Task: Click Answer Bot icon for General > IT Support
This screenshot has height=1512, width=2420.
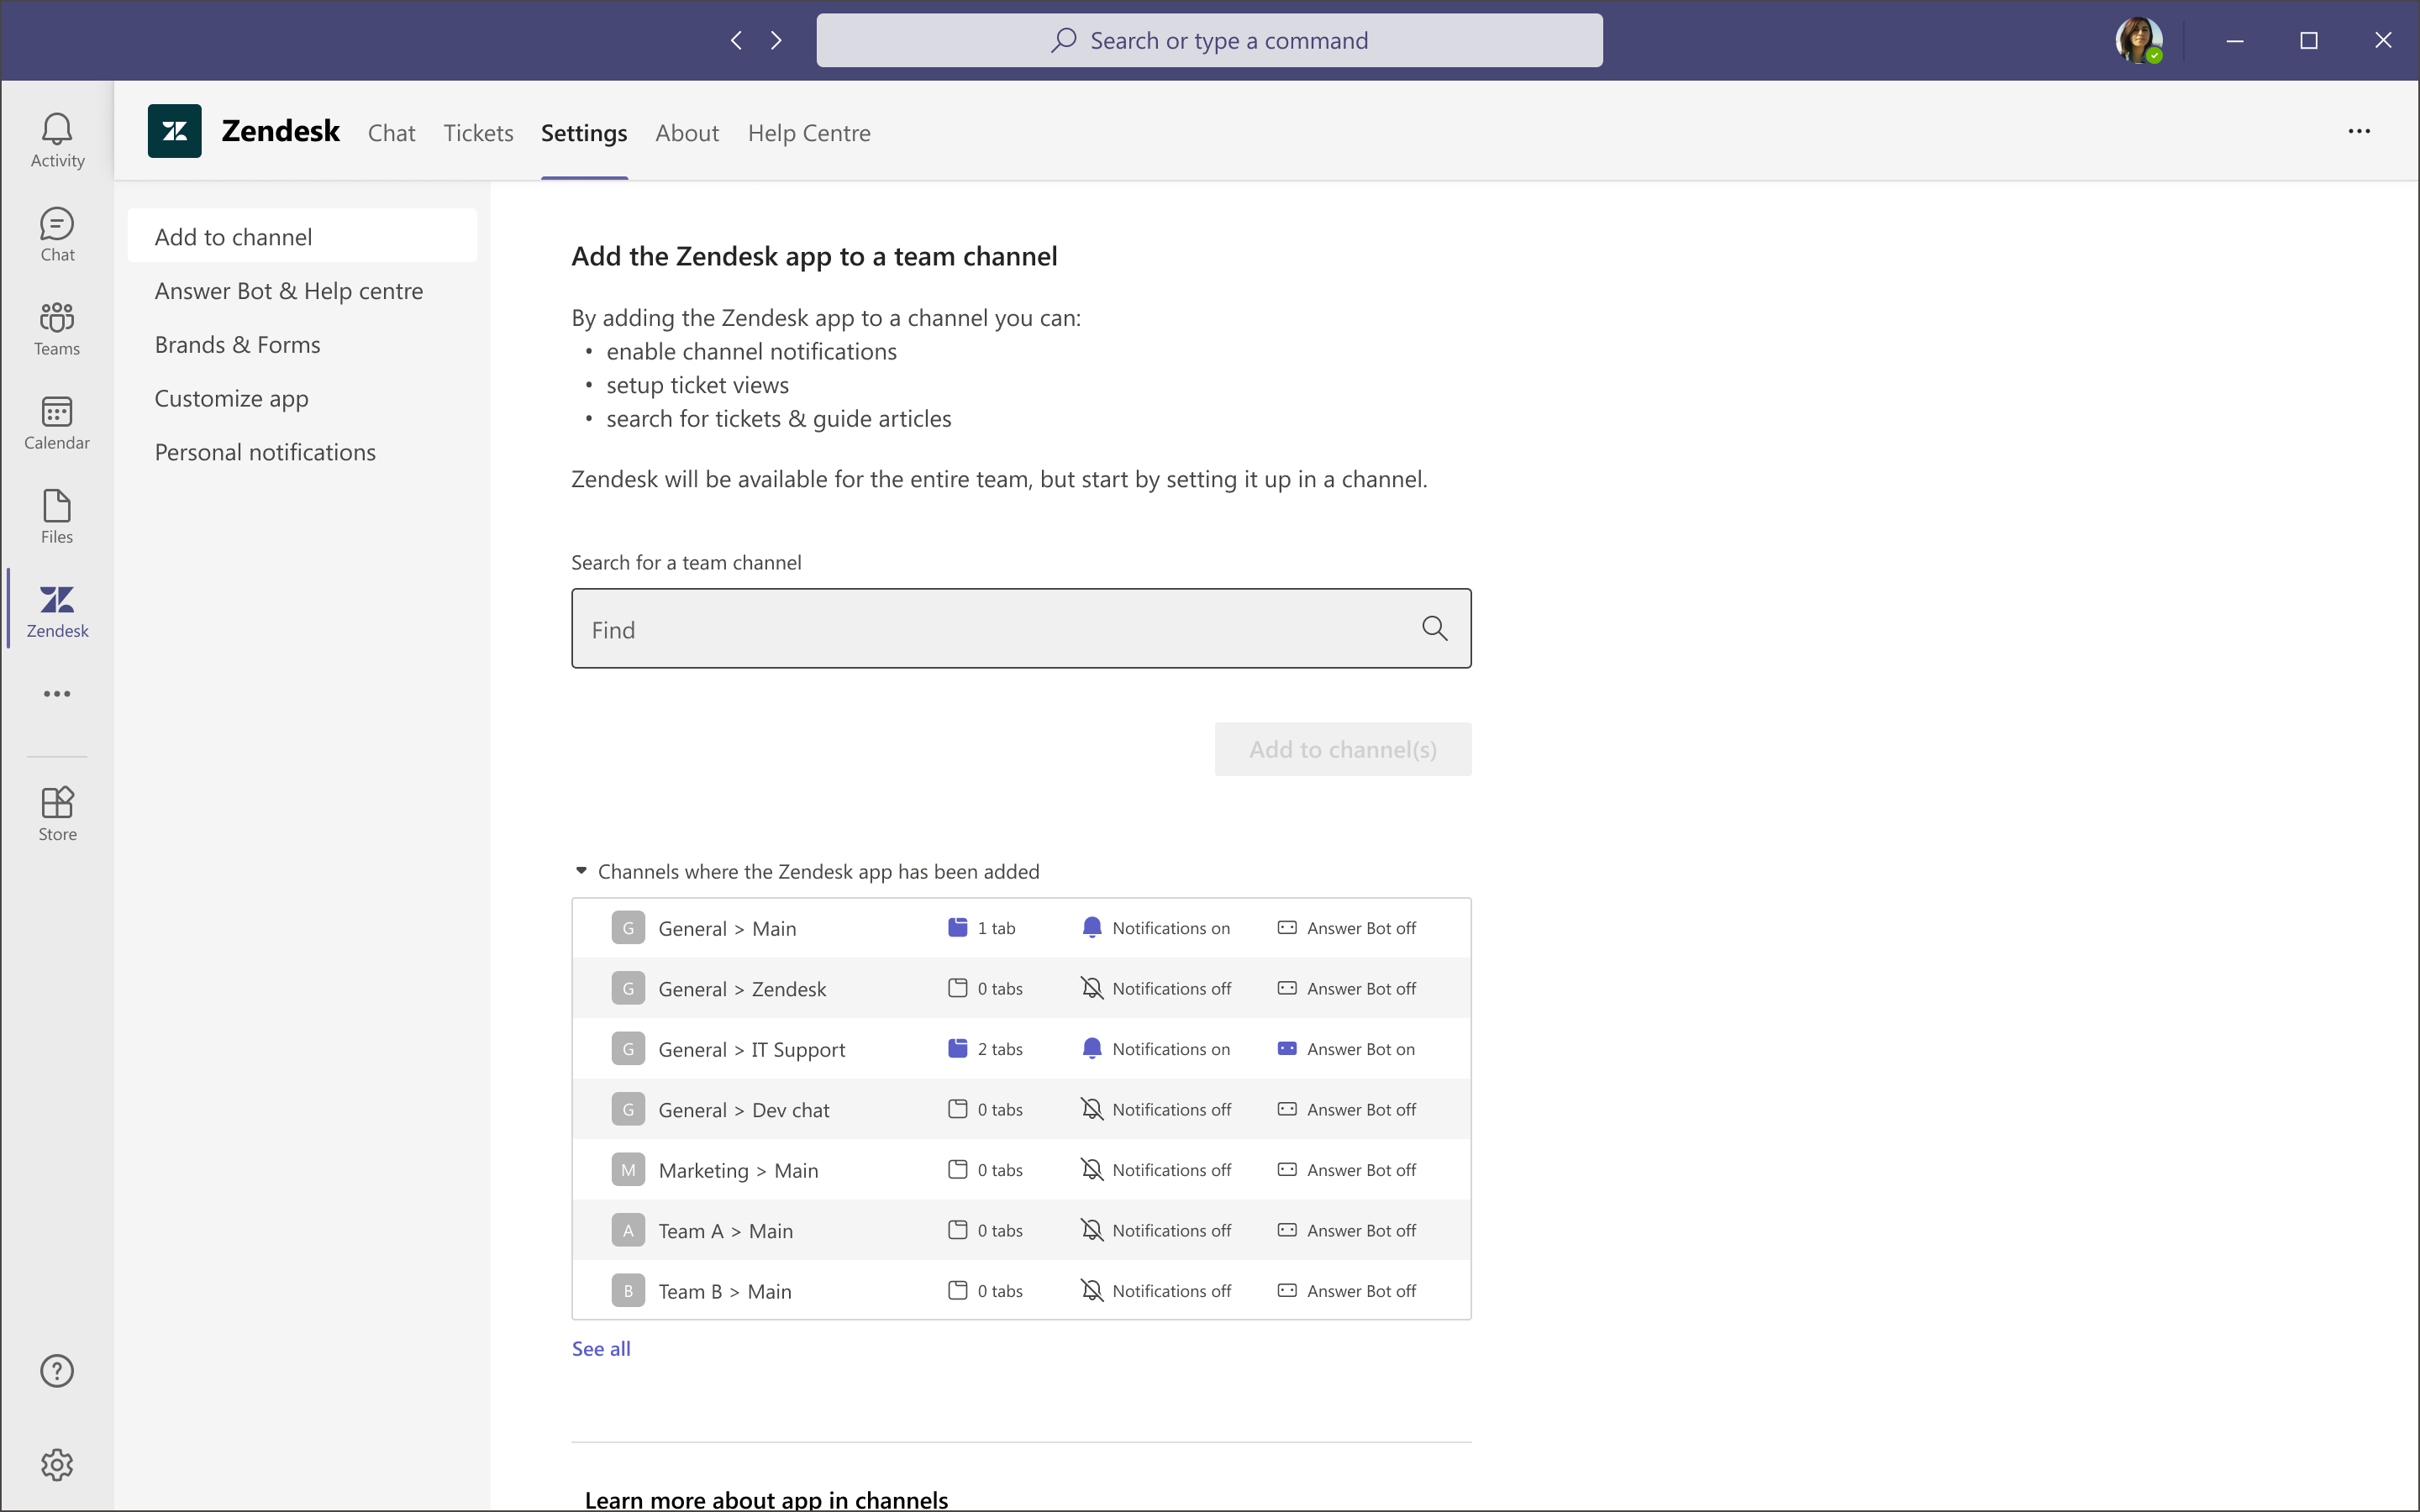Action: (x=1287, y=1048)
